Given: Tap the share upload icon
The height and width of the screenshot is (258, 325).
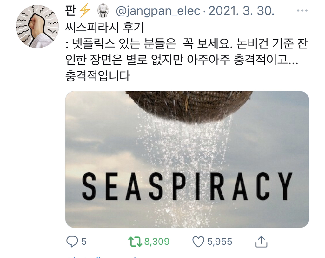Looking at the screenshot, I should click(x=261, y=242).
